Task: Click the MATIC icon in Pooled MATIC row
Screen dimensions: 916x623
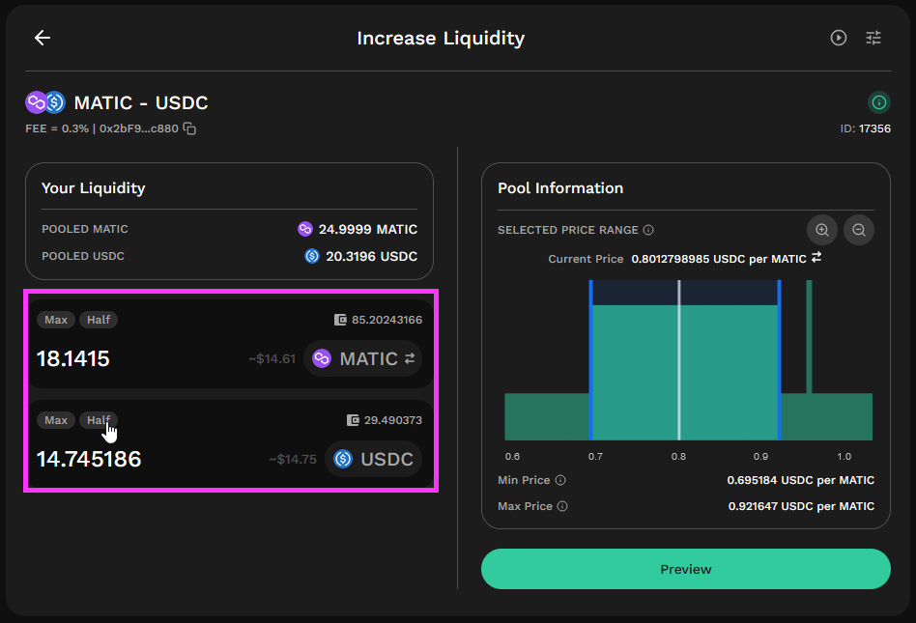Action: [305, 229]
